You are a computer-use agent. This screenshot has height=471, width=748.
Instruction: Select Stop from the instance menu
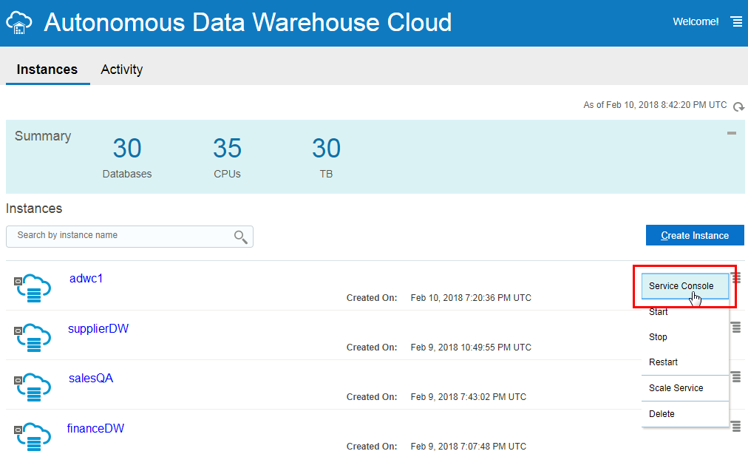click(x=658, y=336)
